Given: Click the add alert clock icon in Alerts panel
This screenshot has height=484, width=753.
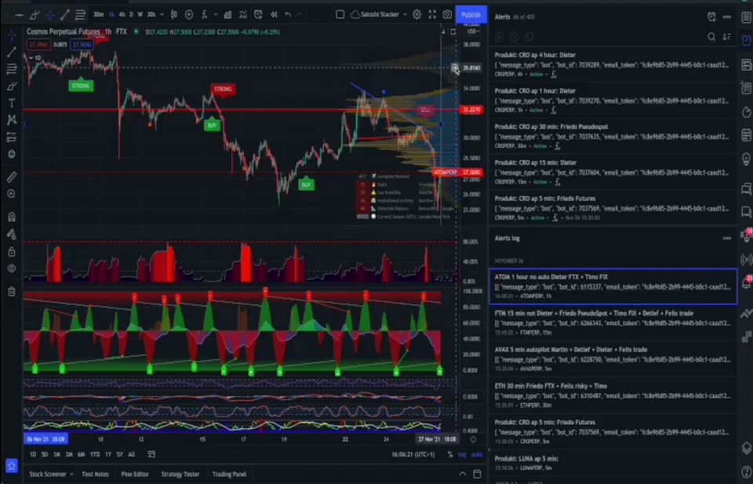Looking at the screenshot, I should (x=711, y=16).
